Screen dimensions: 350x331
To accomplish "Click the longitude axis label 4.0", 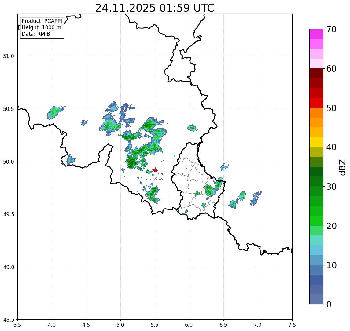I will (x=52, y=325).
